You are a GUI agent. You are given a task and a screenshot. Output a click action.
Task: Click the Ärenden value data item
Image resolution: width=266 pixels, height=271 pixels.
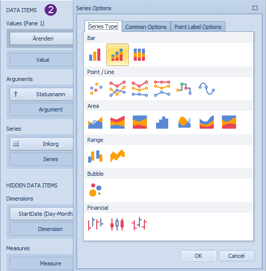[42, 38]
